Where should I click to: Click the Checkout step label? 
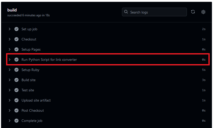[x=29, y=39]
